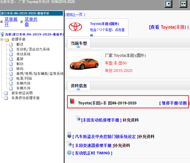The width and height of the screenshot is (190, 163).
Task: Open 悬架 tree item
Action: (x=20, y=59)
